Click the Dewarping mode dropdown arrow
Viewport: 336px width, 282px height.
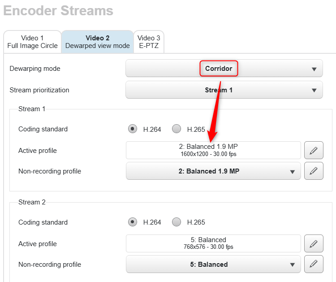tap(314, 69)
